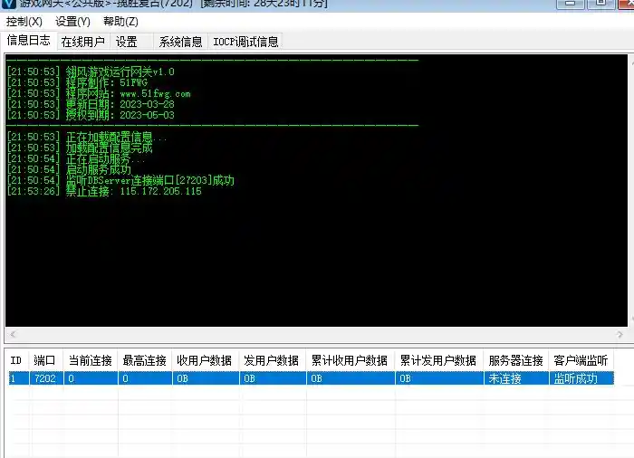Select the port 7202 cell
The width and height of the screenshot is (634, 458).
(45, 378)
